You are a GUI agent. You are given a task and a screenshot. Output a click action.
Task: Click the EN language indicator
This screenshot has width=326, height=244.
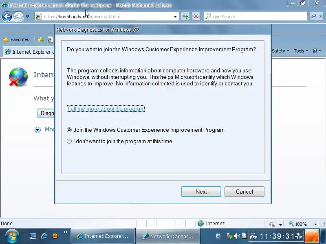(x=218, y=236)
